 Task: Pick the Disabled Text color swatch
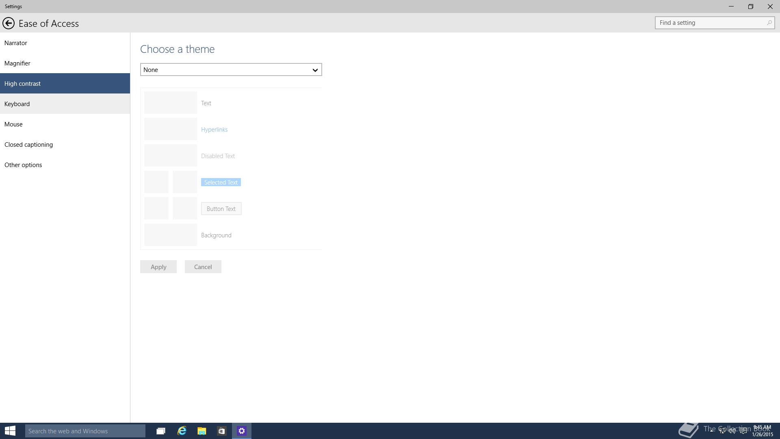[171, 155]
